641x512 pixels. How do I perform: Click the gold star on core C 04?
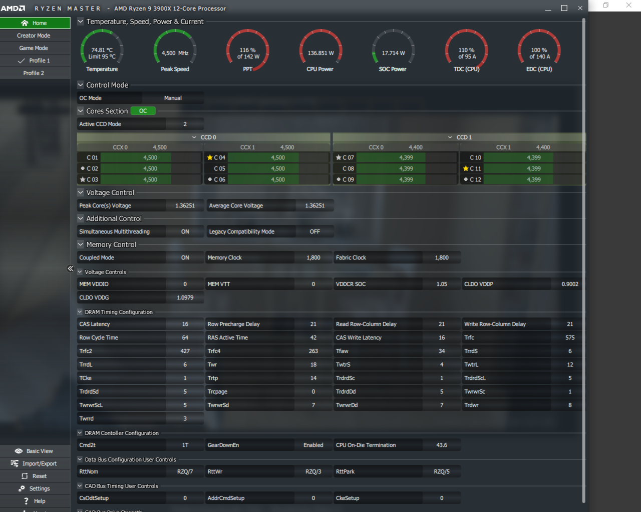tap(210, 157)
